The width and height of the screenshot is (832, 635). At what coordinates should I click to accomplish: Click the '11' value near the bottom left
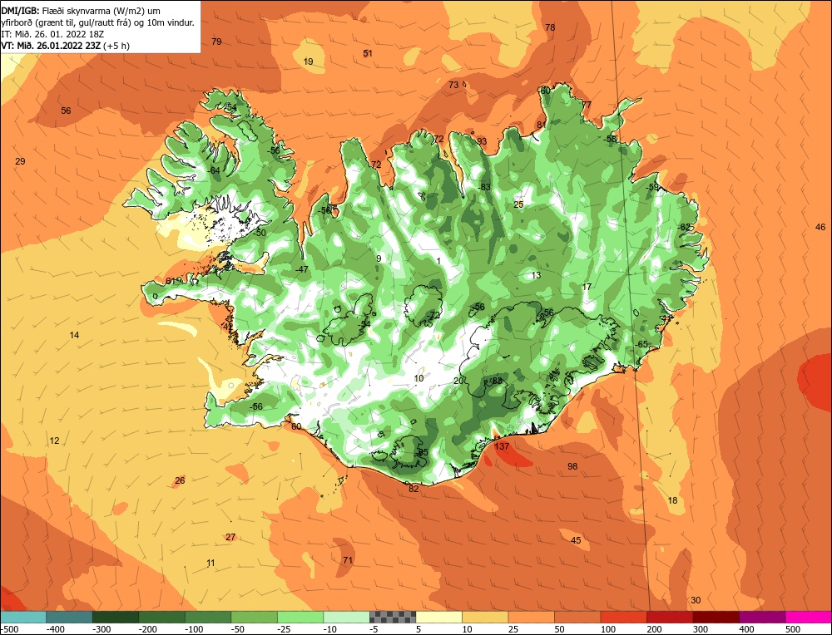click(210, 563)
